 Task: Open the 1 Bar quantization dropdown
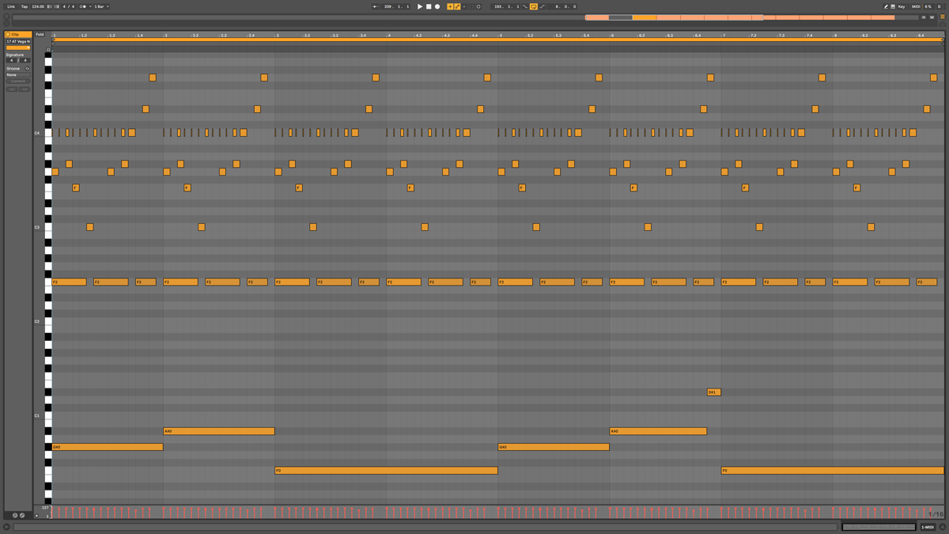tap(101, 6)
